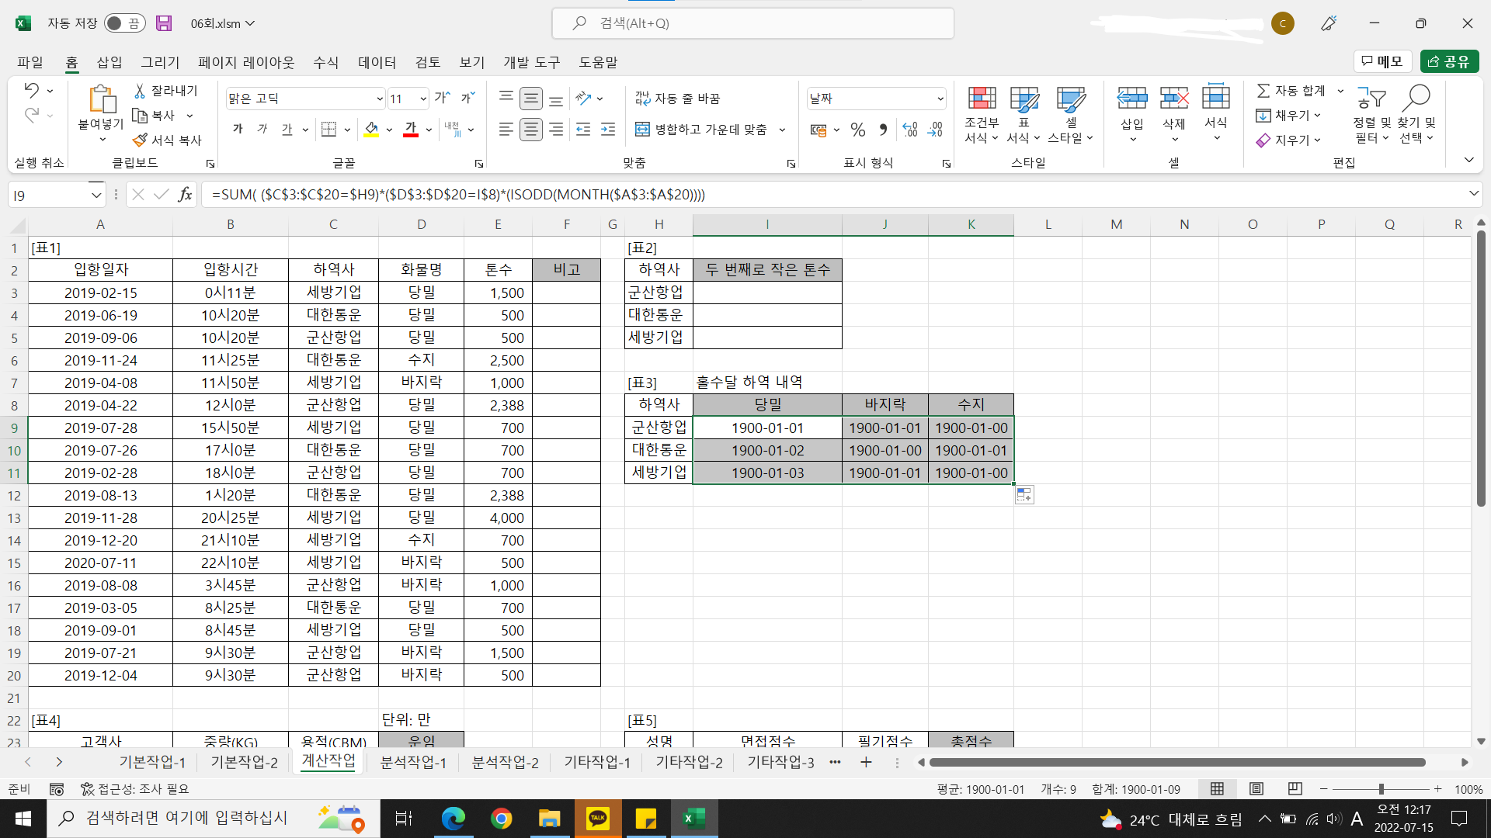Click the Borders icon in font group
Screen dimensions: 1491x838
(x=328, y=130)
